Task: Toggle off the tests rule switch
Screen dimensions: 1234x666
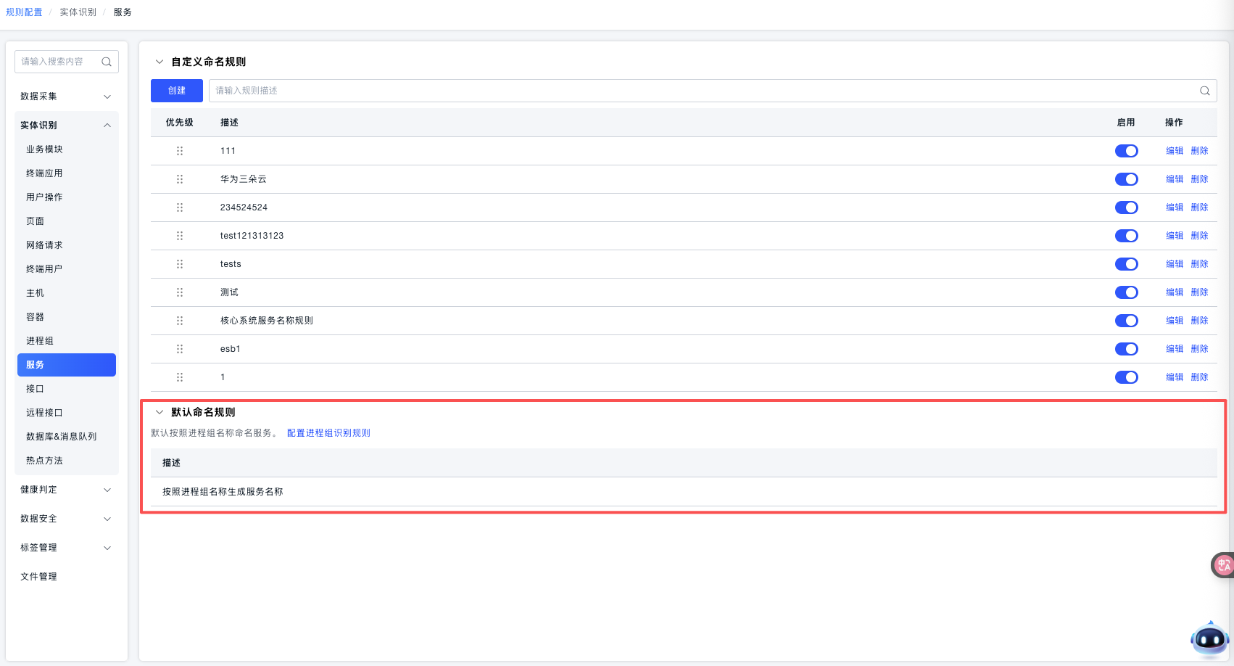Action: point(1126,264)
